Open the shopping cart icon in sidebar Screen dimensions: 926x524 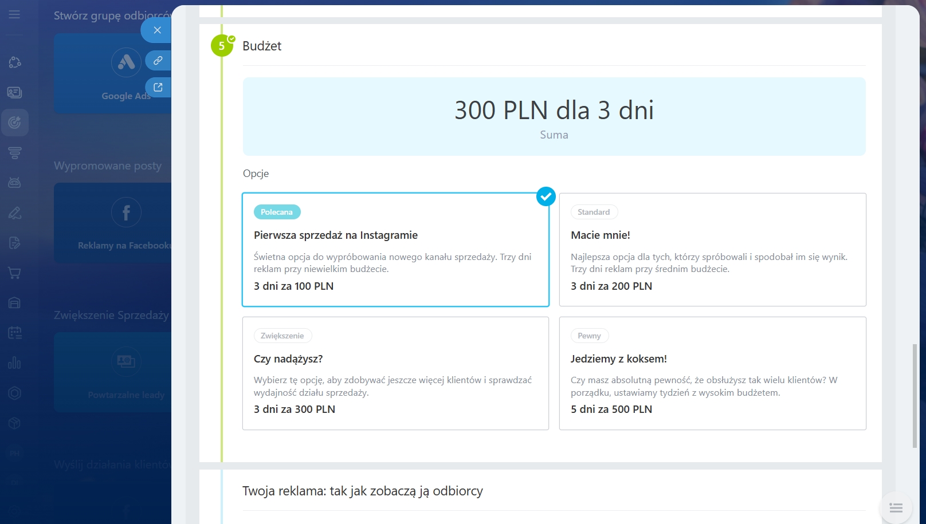14,273
